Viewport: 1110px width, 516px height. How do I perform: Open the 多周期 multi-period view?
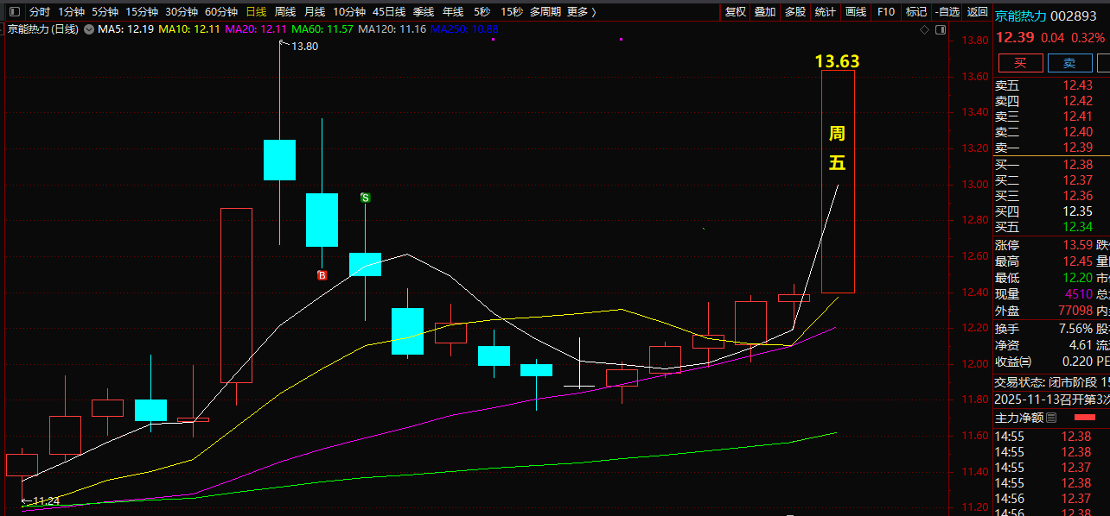(545, 12)
